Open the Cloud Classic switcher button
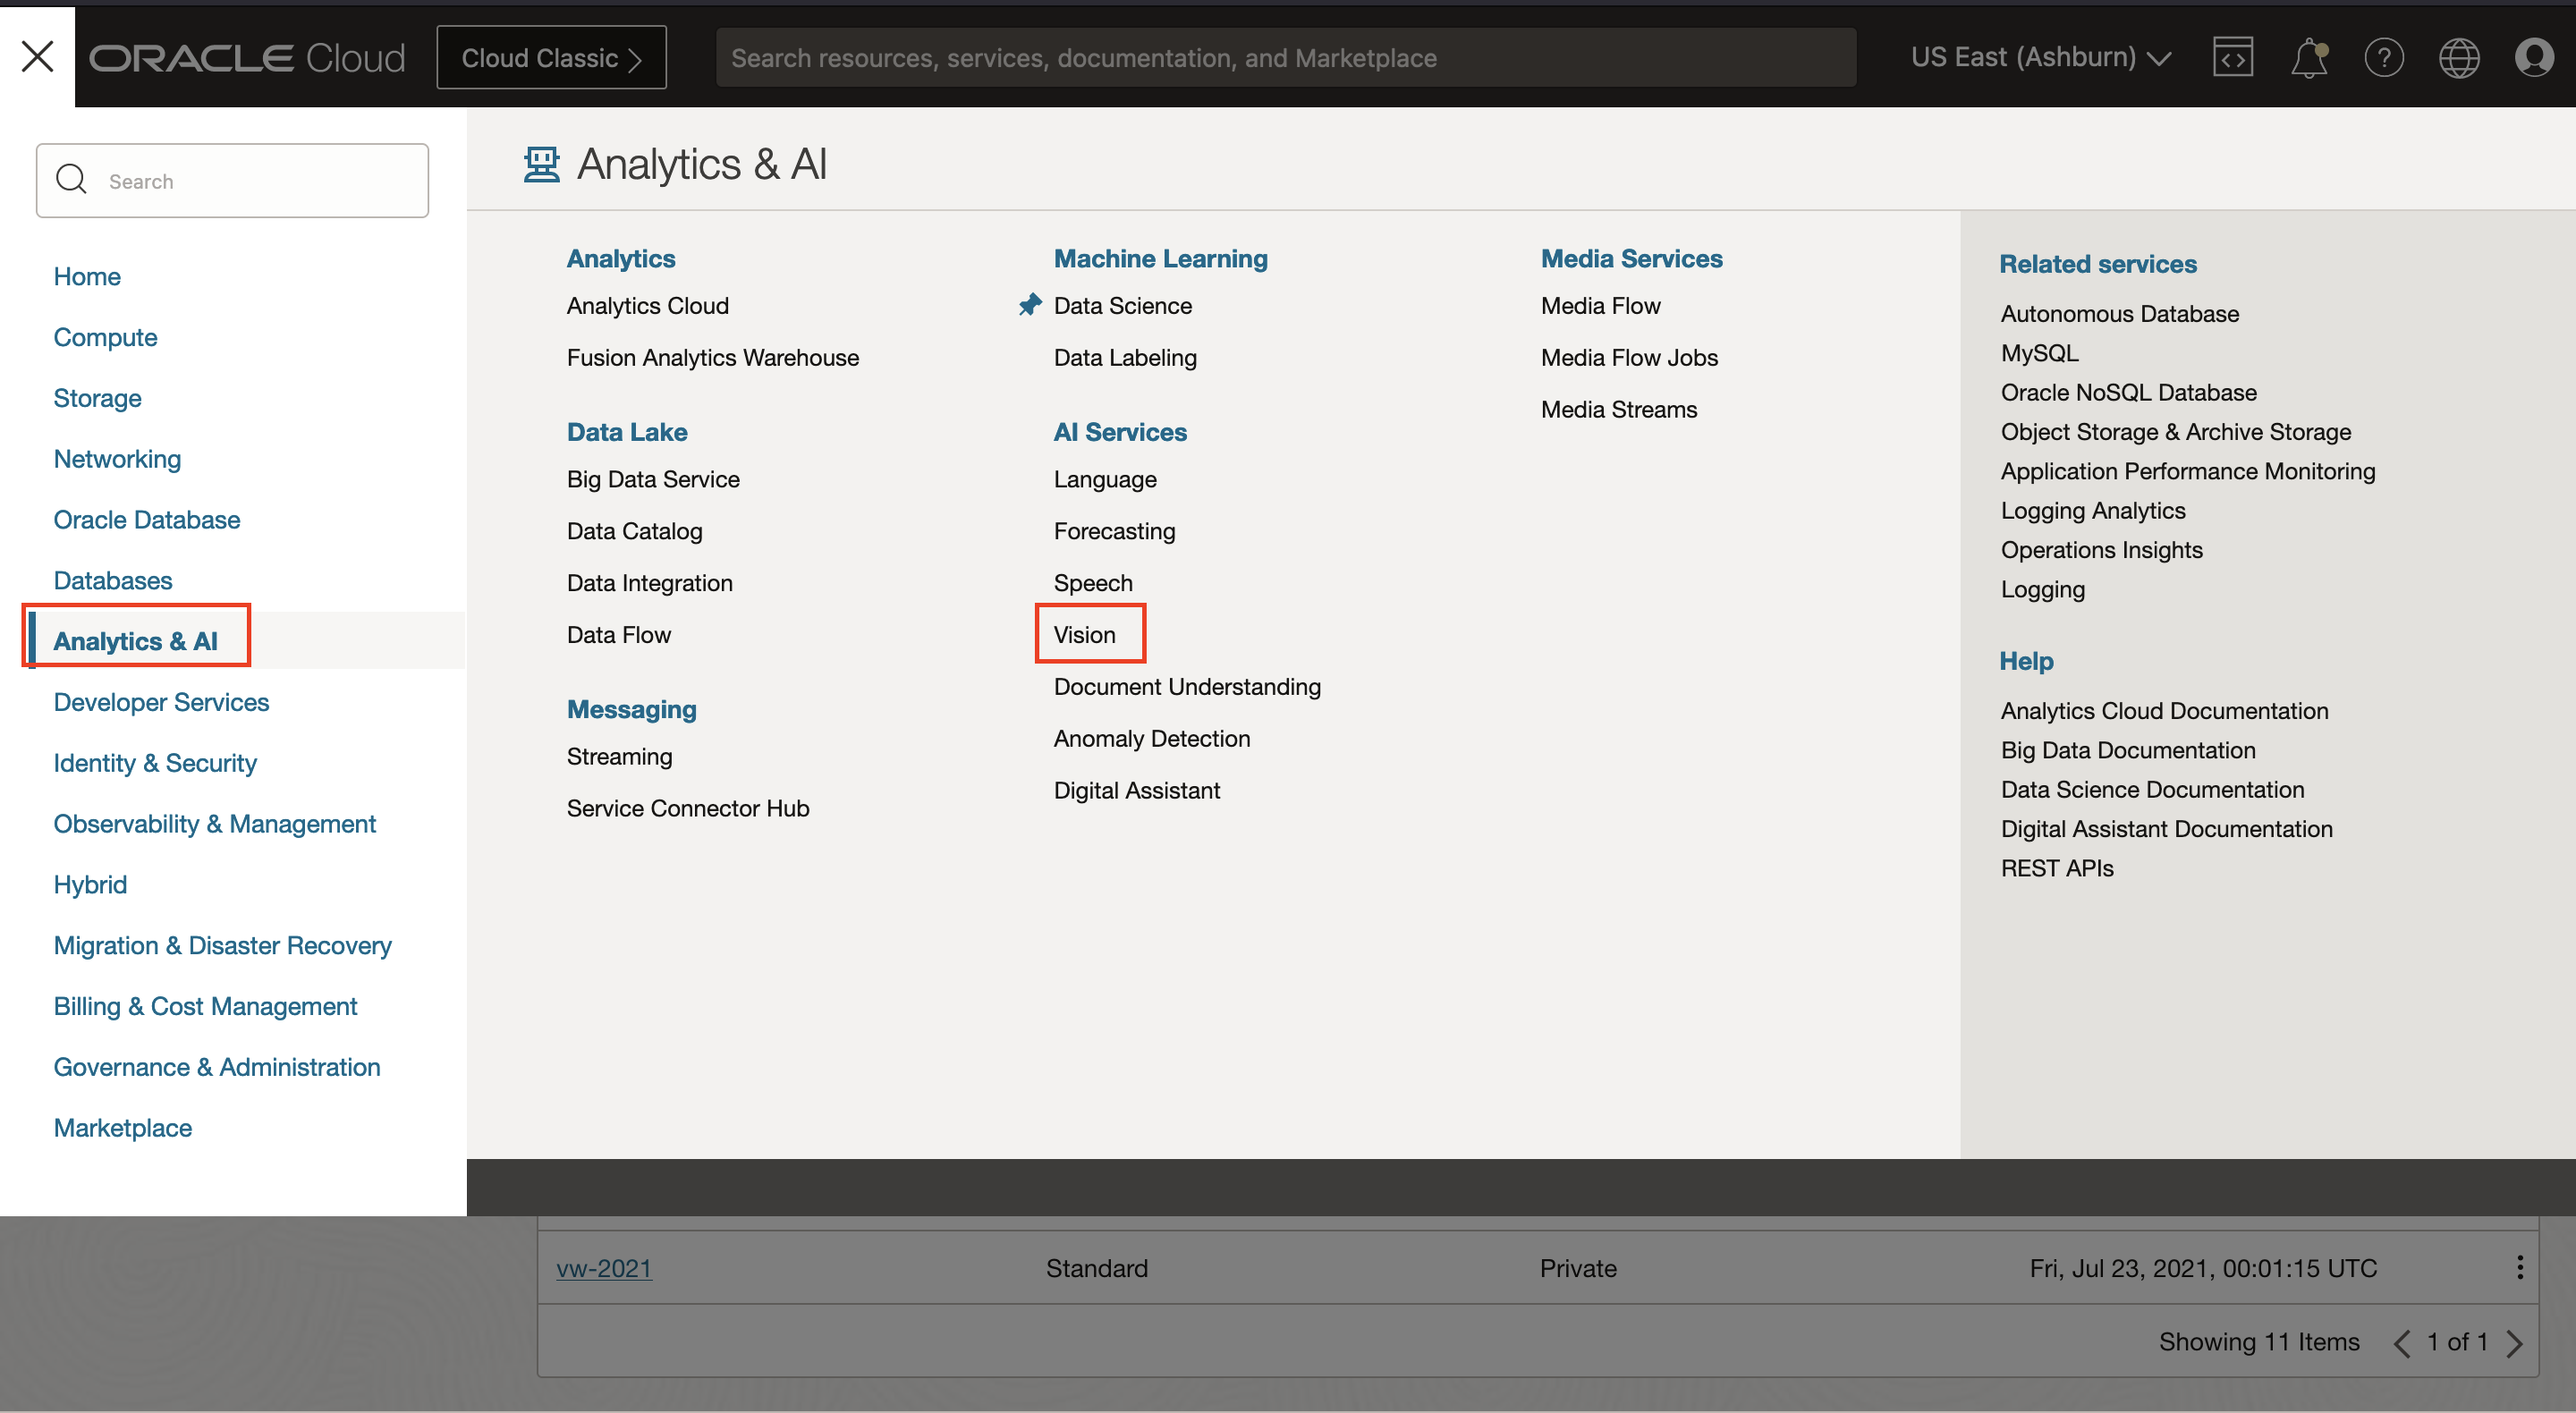The image size is (2576, 1413). coord(551,57)
